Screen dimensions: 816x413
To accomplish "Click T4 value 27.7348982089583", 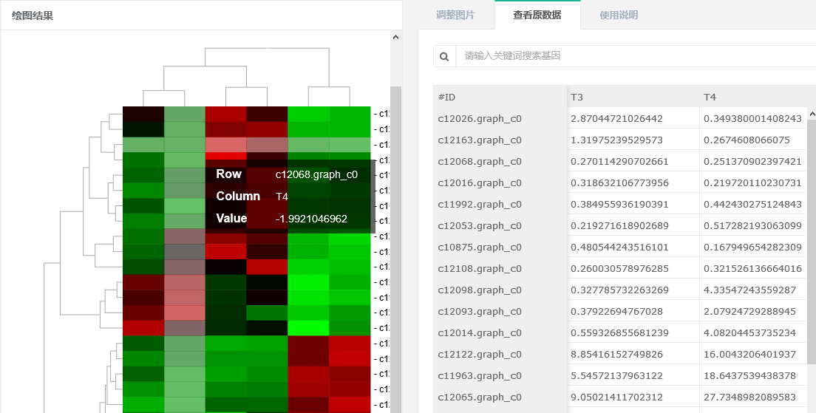I will tap(752, 397).
